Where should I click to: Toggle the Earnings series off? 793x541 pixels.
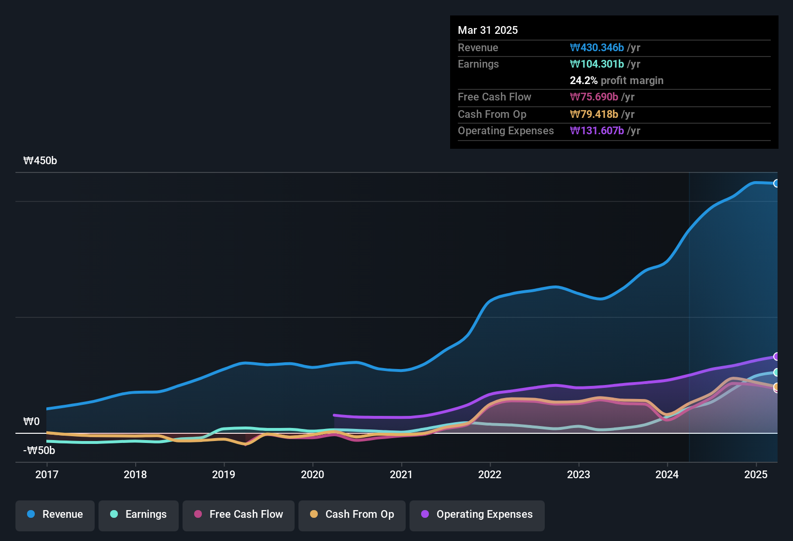(138, 514)
